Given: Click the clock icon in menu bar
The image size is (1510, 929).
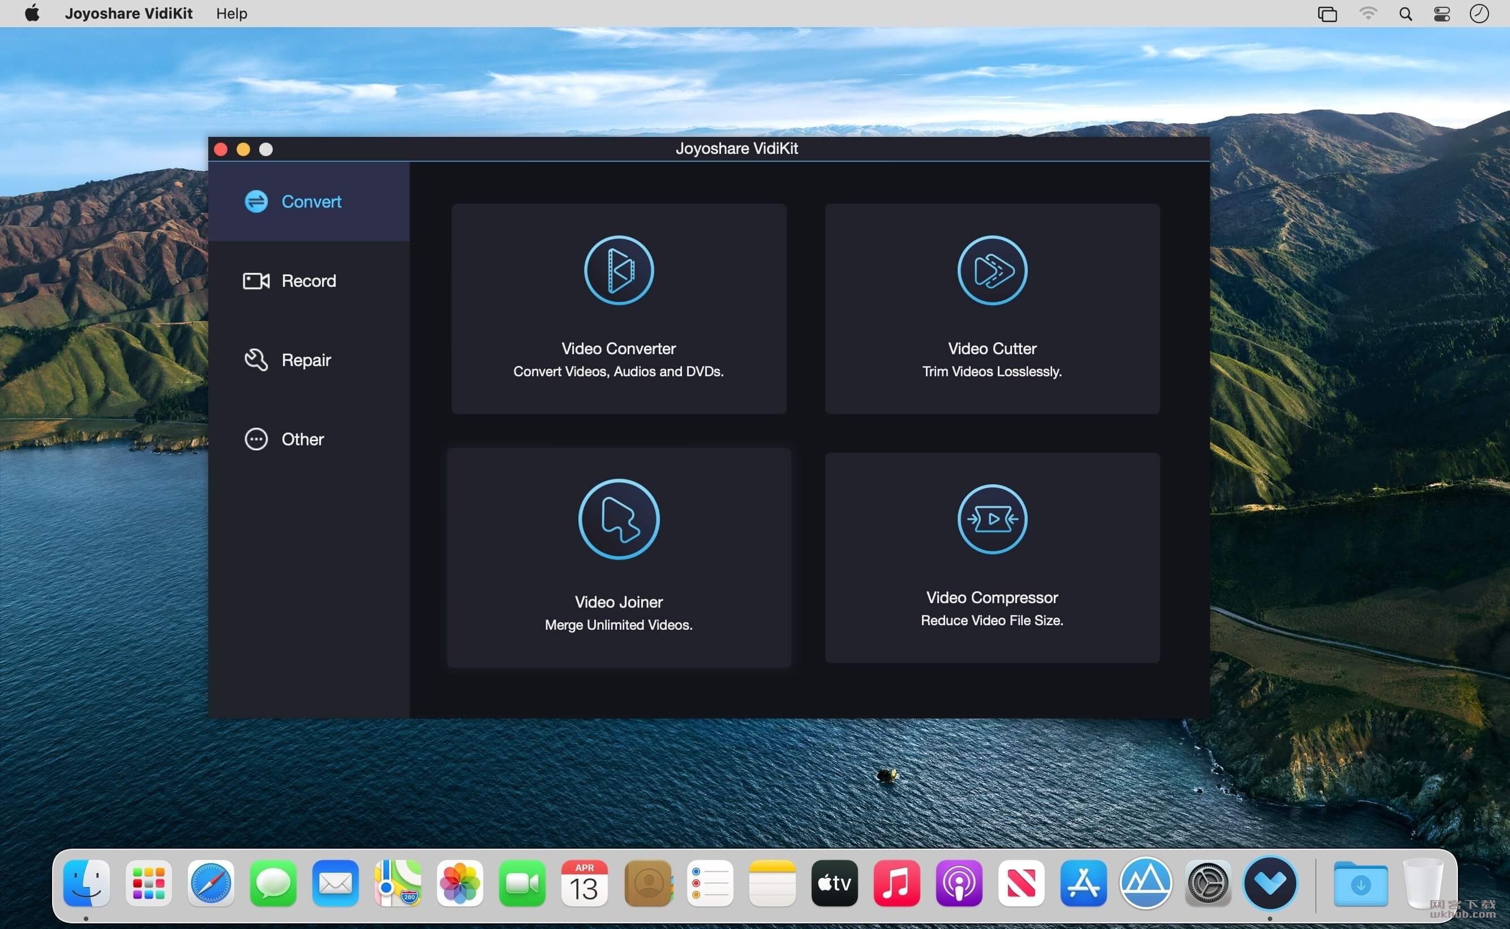Looking at the screenshot, I should point(1479,14).
